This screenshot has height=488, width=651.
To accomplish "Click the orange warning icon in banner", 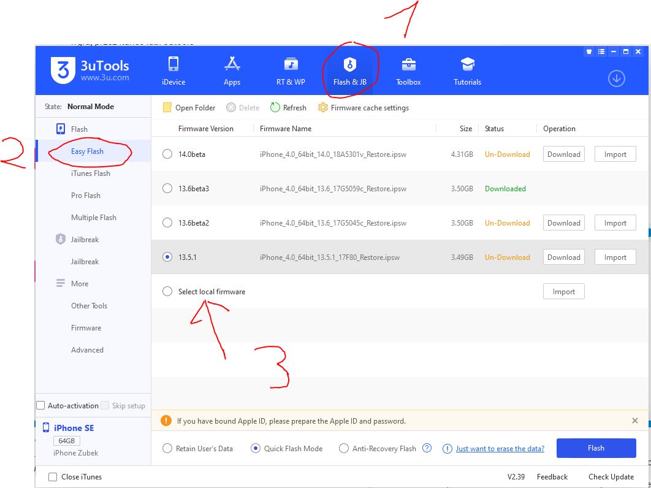I will pyautogui.click(x=166, y=421).
